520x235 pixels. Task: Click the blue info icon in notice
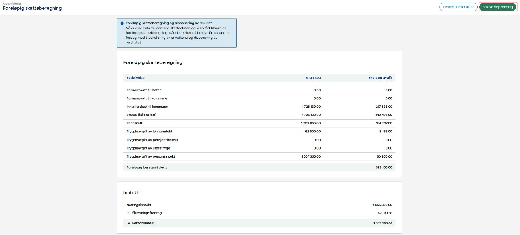122,23
